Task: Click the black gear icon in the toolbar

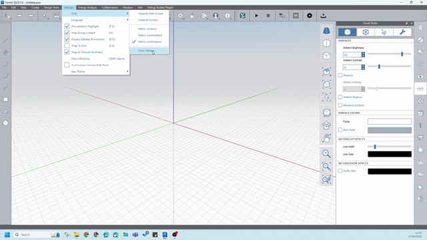Action: [x=310, y=16]
